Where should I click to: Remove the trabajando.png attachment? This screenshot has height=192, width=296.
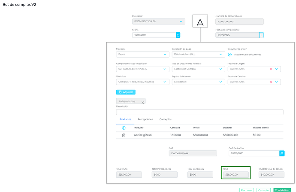(x=143, y=103)
